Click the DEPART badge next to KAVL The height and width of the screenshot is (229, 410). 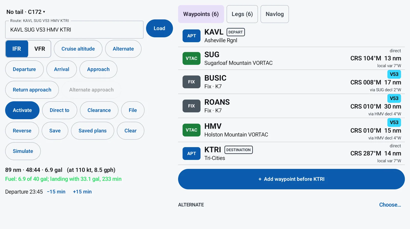tap(235, 32)
